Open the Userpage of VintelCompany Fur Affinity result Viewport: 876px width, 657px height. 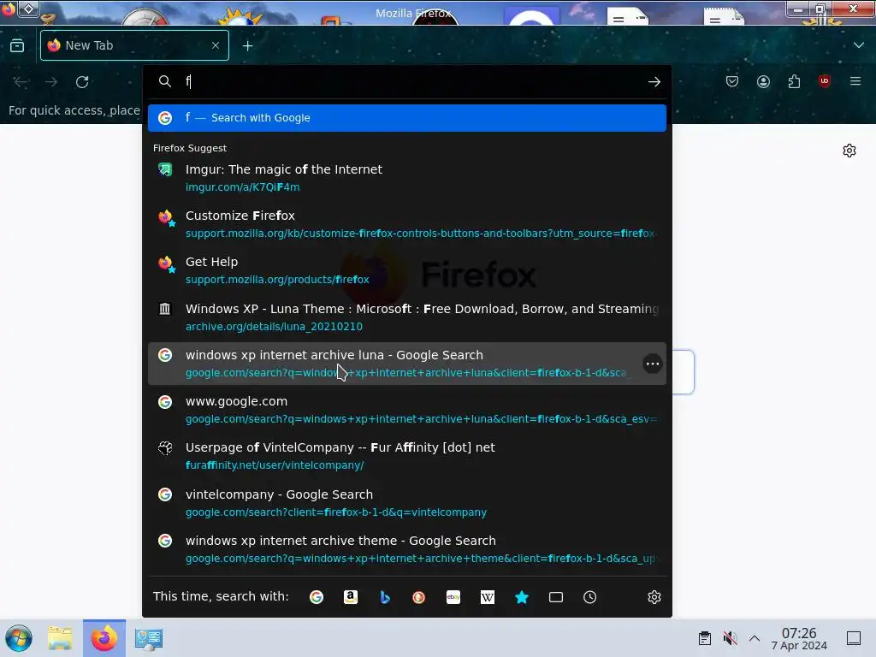click(x=406, y=456)
